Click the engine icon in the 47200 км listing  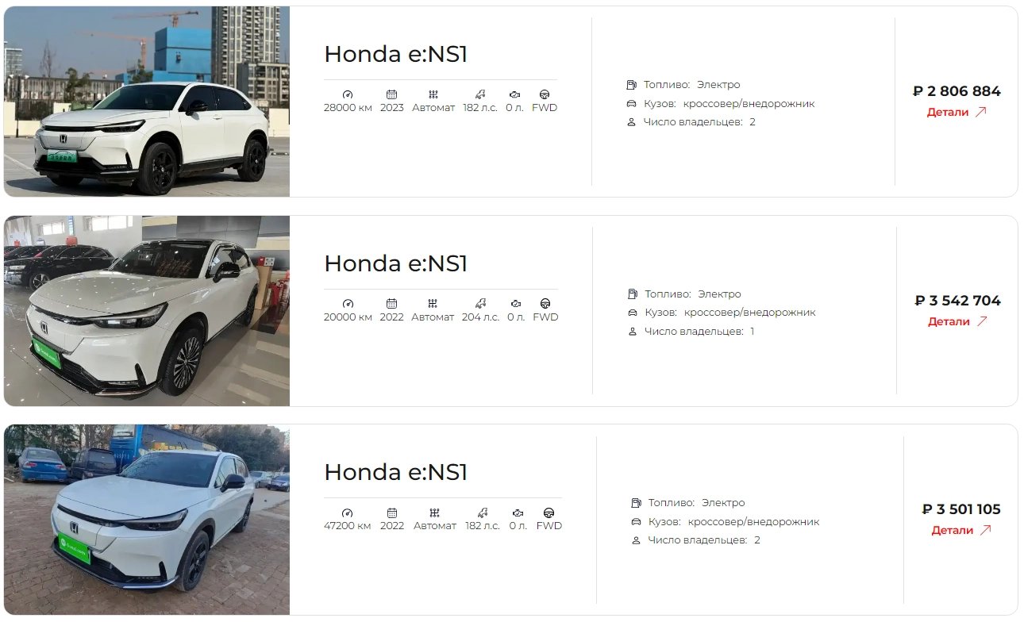click(x=518, y=512)
